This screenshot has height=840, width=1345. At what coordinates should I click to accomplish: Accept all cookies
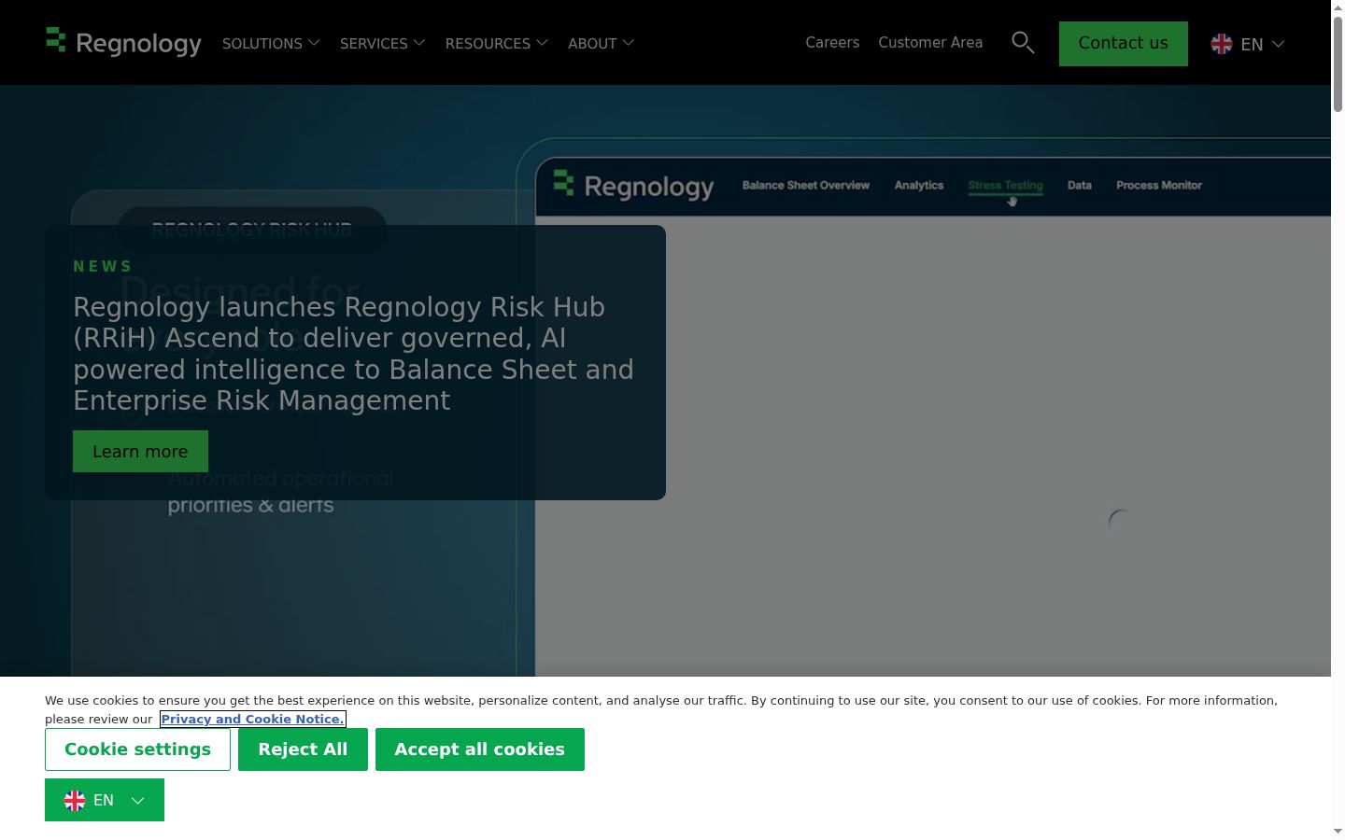click(x=480, y=749)
